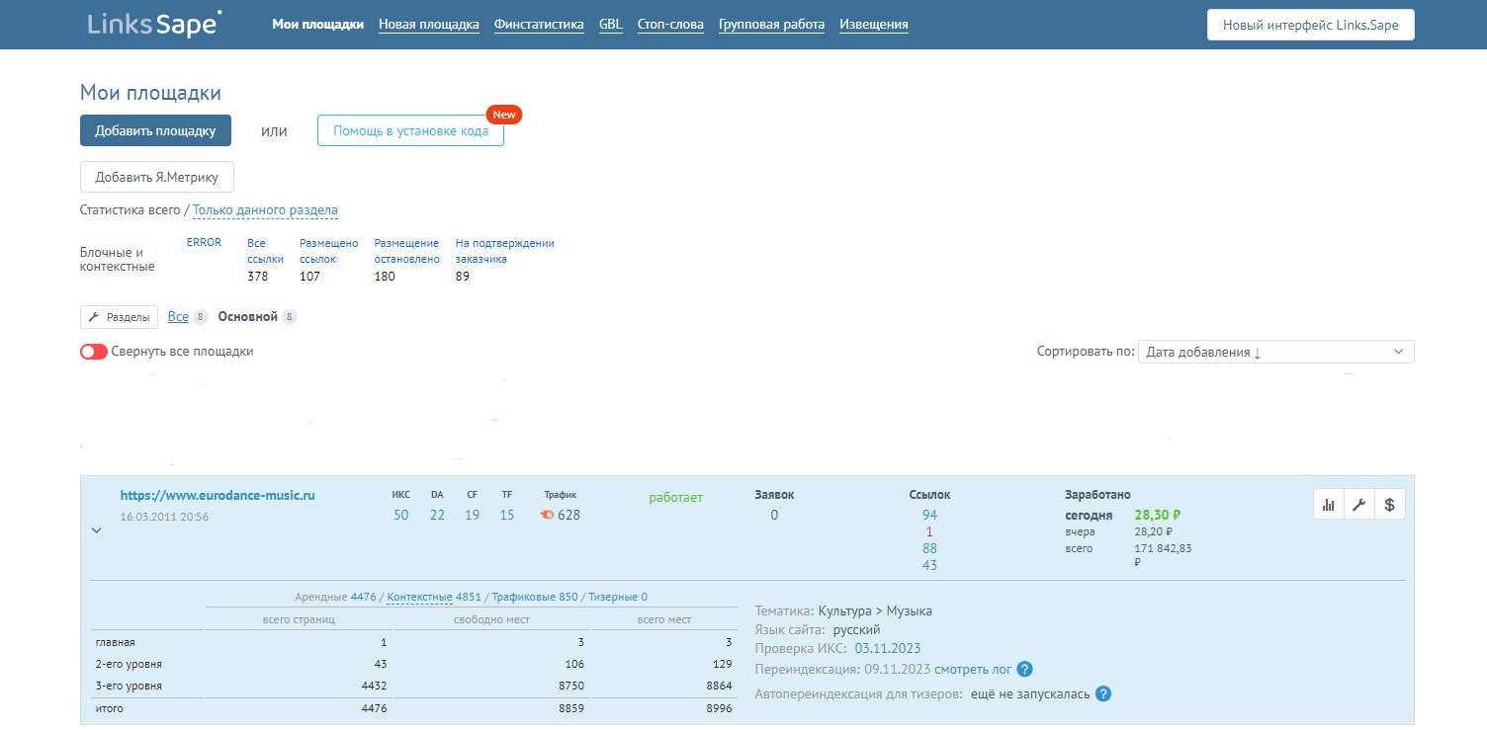Click help icon beside 'ещё не запускалась'
Viewport: 1487px width, 730px height.
click(x=1103, y=693)
